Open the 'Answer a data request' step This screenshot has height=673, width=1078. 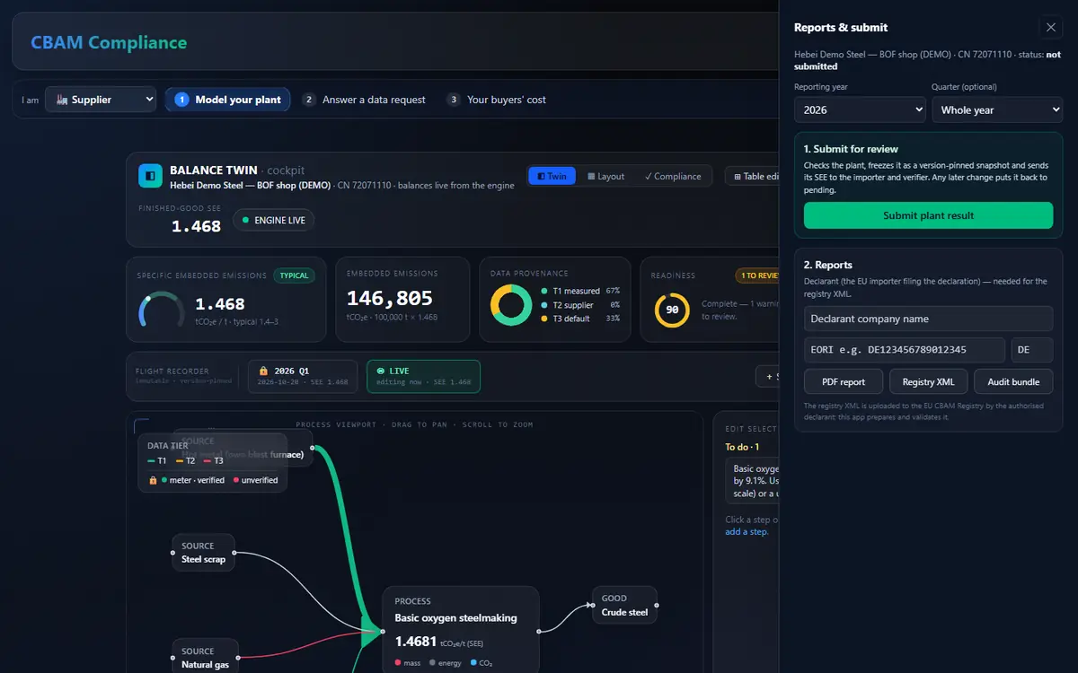point(364,100)
